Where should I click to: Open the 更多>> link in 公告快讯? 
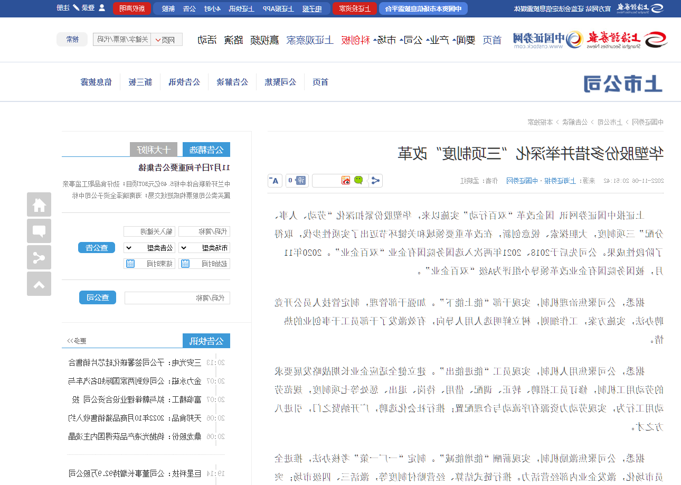tap(77, 341)
